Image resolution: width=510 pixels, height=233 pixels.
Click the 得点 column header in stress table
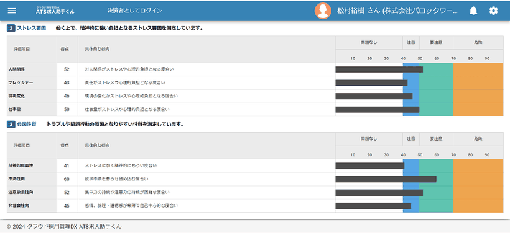65,49
